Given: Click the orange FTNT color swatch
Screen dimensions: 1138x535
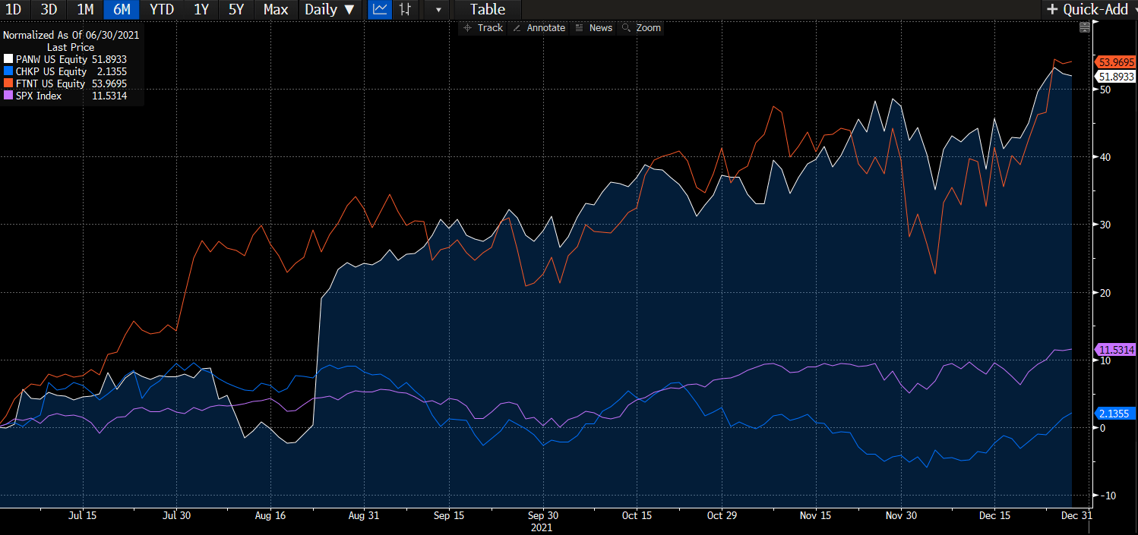Looking at the screenshot, I should click(8, 83).
